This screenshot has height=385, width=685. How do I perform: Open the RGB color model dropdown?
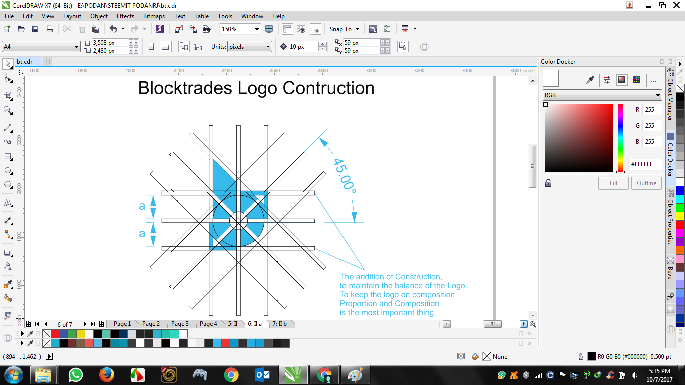tap(602, 95)
